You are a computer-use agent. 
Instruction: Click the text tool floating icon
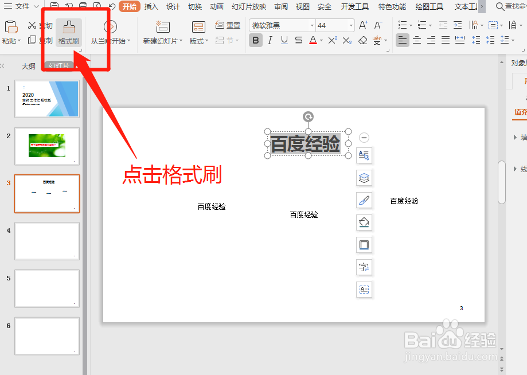click(364, 155)
